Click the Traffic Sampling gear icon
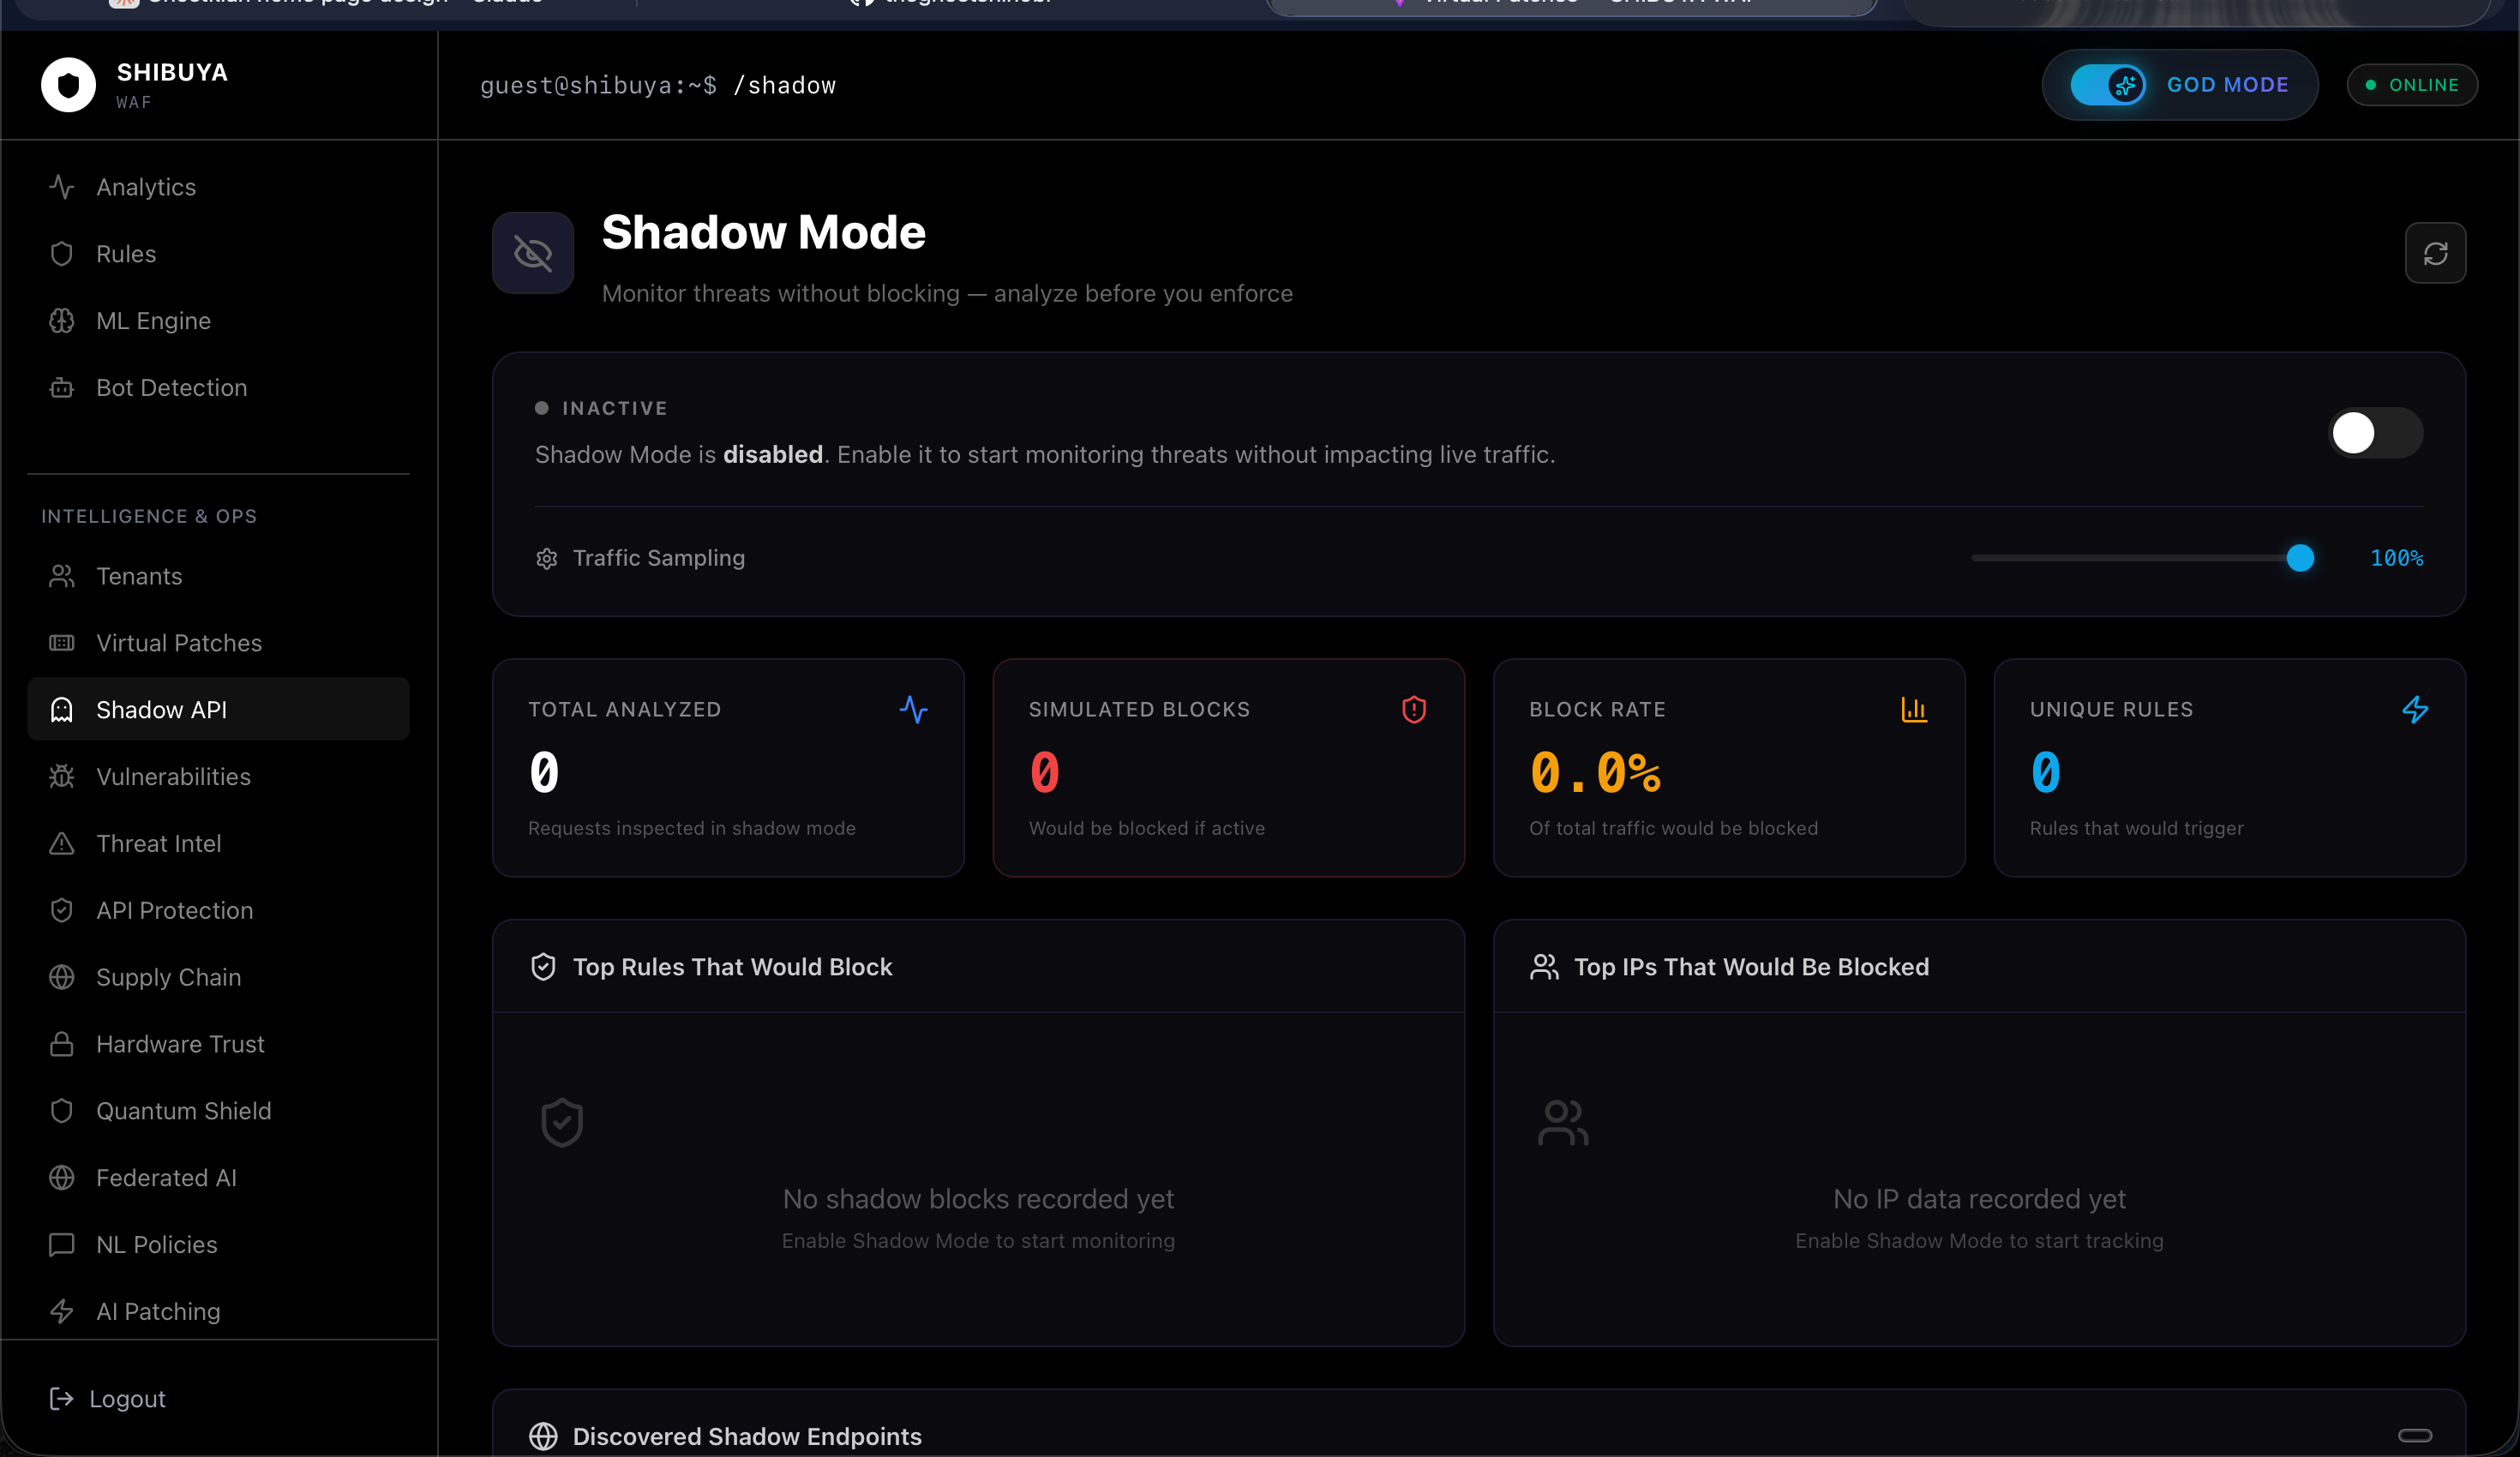Screen dimensions: 2520x1457 546,558
